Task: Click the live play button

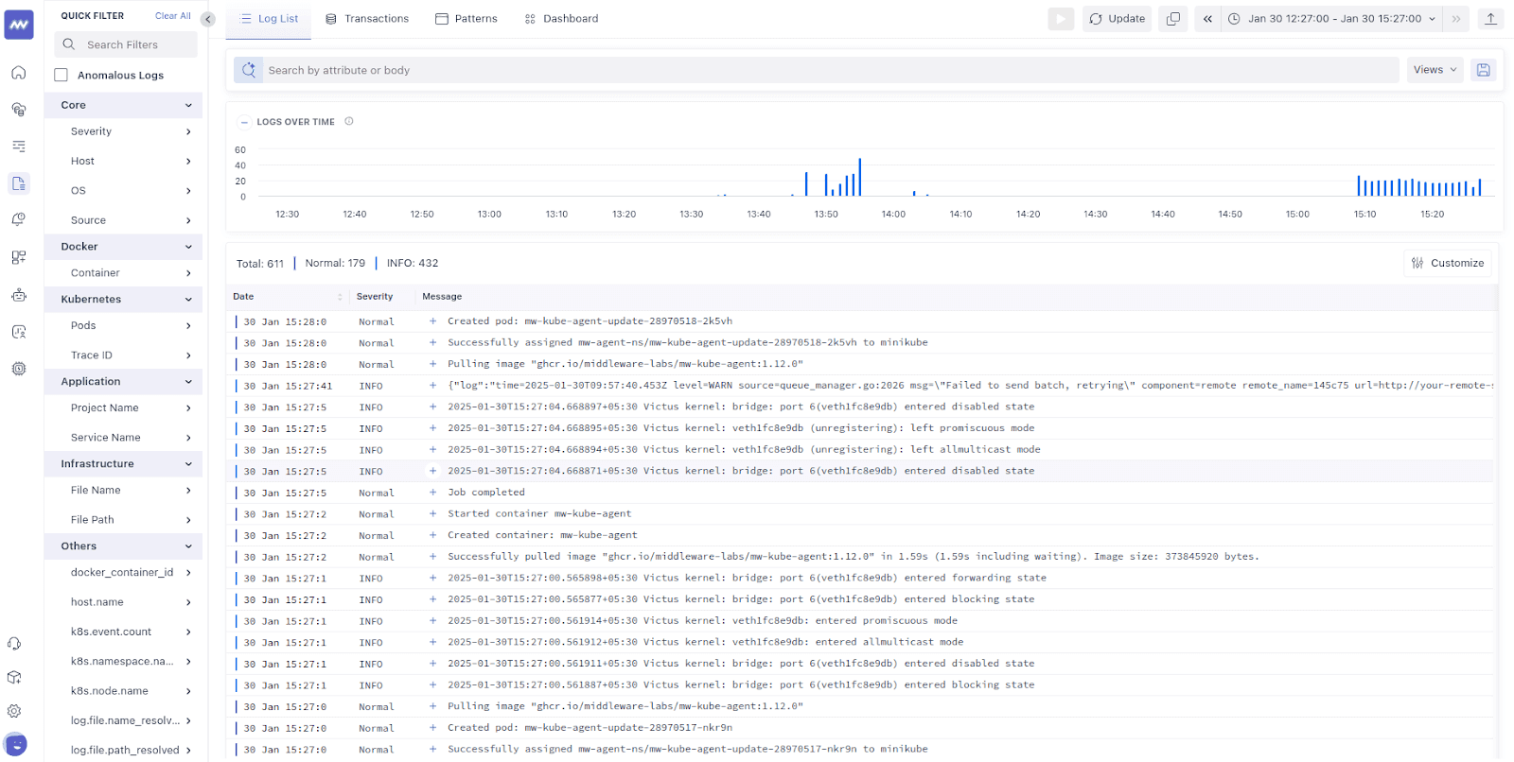Action: [x=1061, y=19]
